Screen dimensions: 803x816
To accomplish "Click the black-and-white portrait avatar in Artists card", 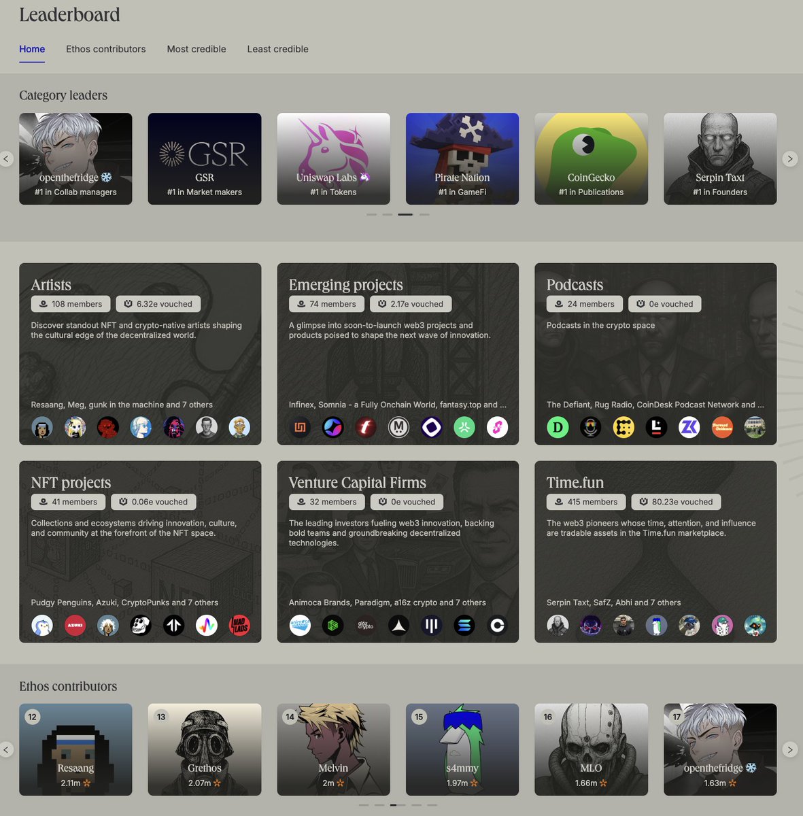I will [207, 427].
